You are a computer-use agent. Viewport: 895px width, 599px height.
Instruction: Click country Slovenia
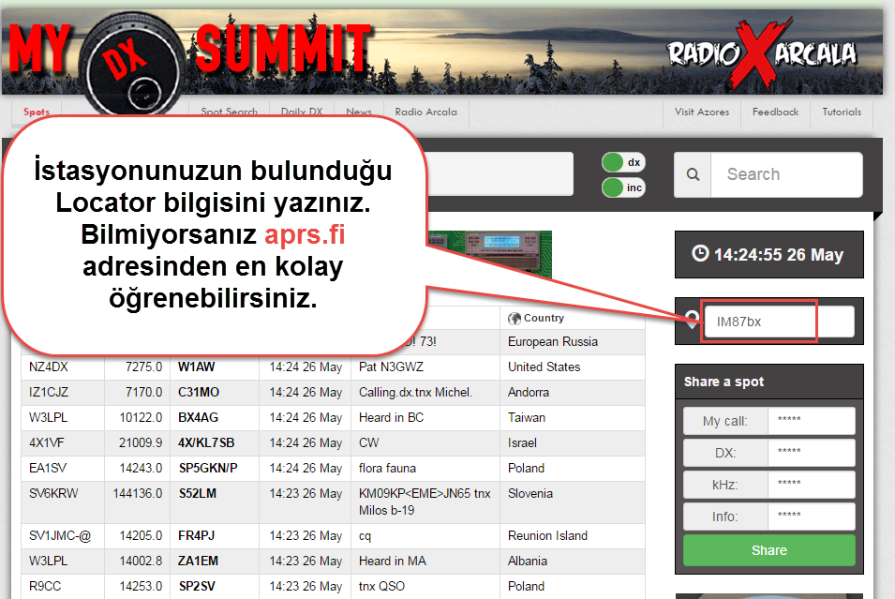(x=530, y=493)
